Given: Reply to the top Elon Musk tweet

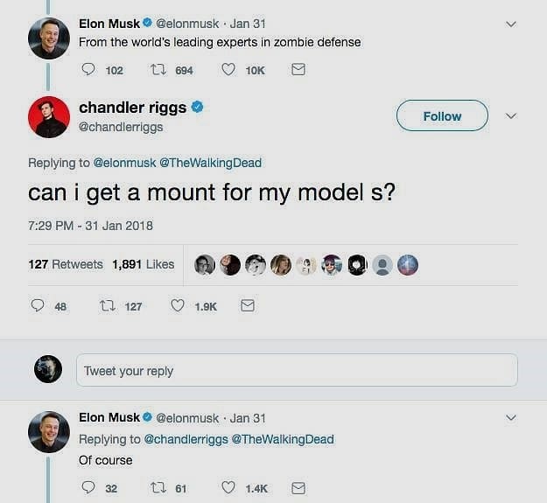Looking at the screenshot, I should tap(88, 70).
